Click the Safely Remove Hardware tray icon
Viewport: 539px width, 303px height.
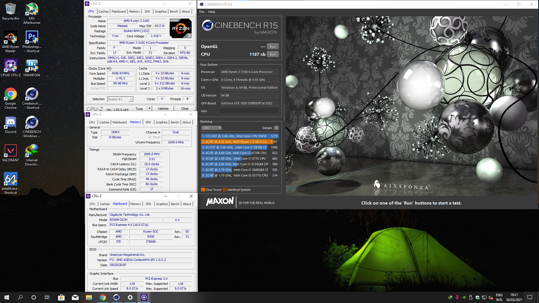click(x=471, y=297)
